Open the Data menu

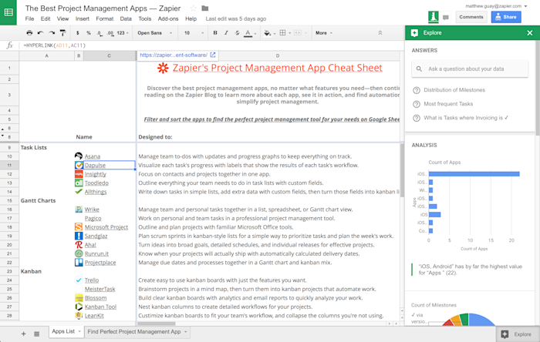pos(126,19)
